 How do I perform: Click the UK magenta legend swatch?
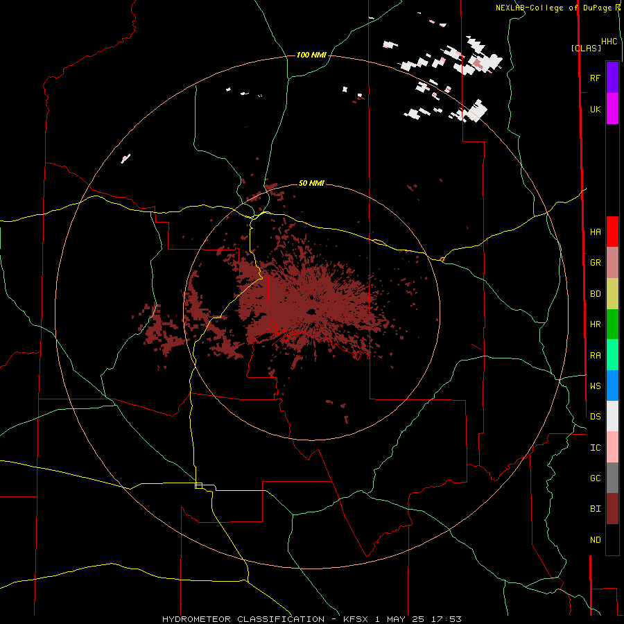coord(612,109)
